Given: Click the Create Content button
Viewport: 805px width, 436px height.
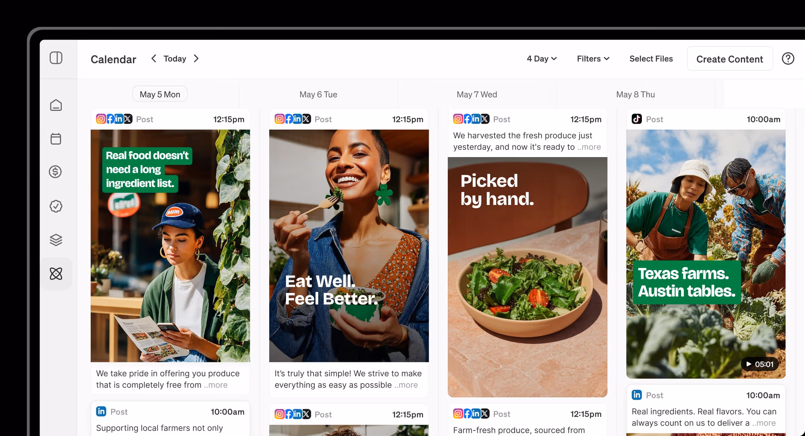Looking at the screenshot, I should [730, 59].
